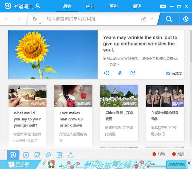Open the En language selector dropdown
The image size is (192, 169).
pos(36,19)
